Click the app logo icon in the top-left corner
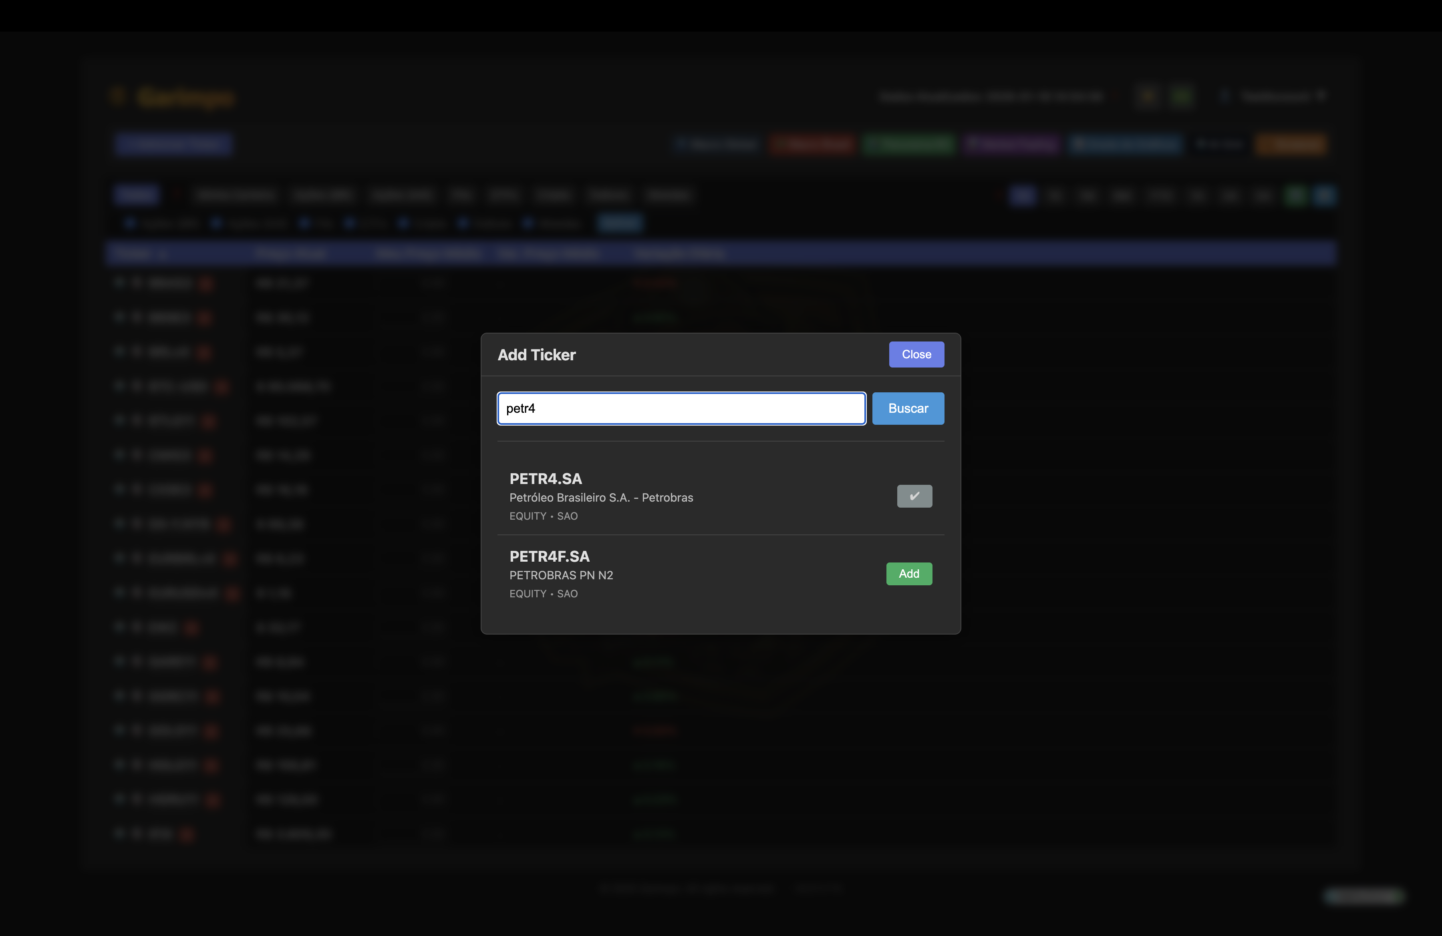The height and width of the screenshot is (936, 1442). click(117, 96)
